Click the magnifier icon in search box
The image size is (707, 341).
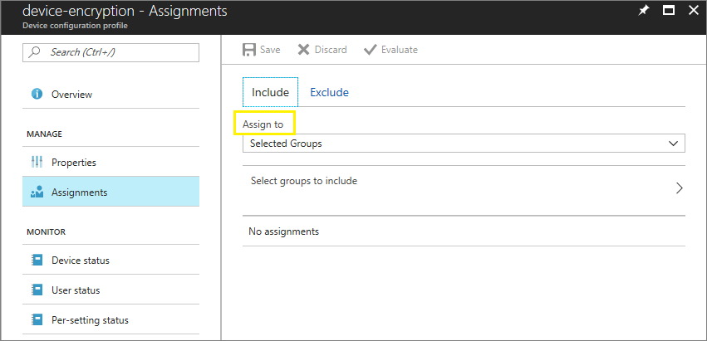pyautogui.click(x=35, y=52)
